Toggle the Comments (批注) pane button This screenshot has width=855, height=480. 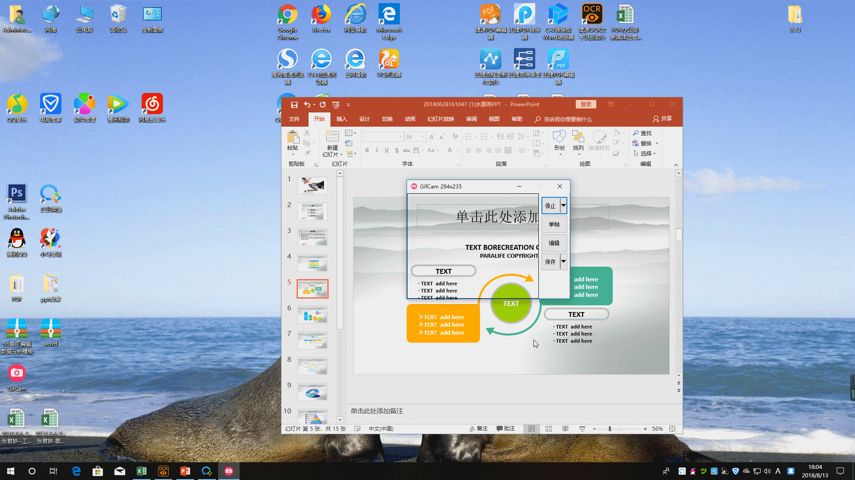coord(505,429)
